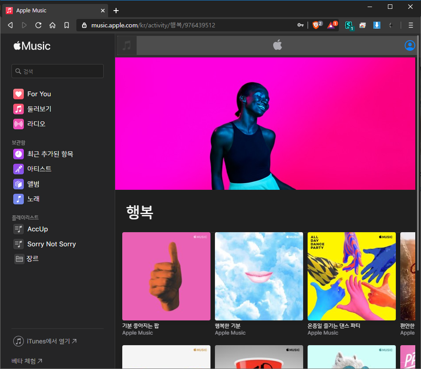Select the Apple Music browser tab
421x369 pixels.
pos(55,11)
